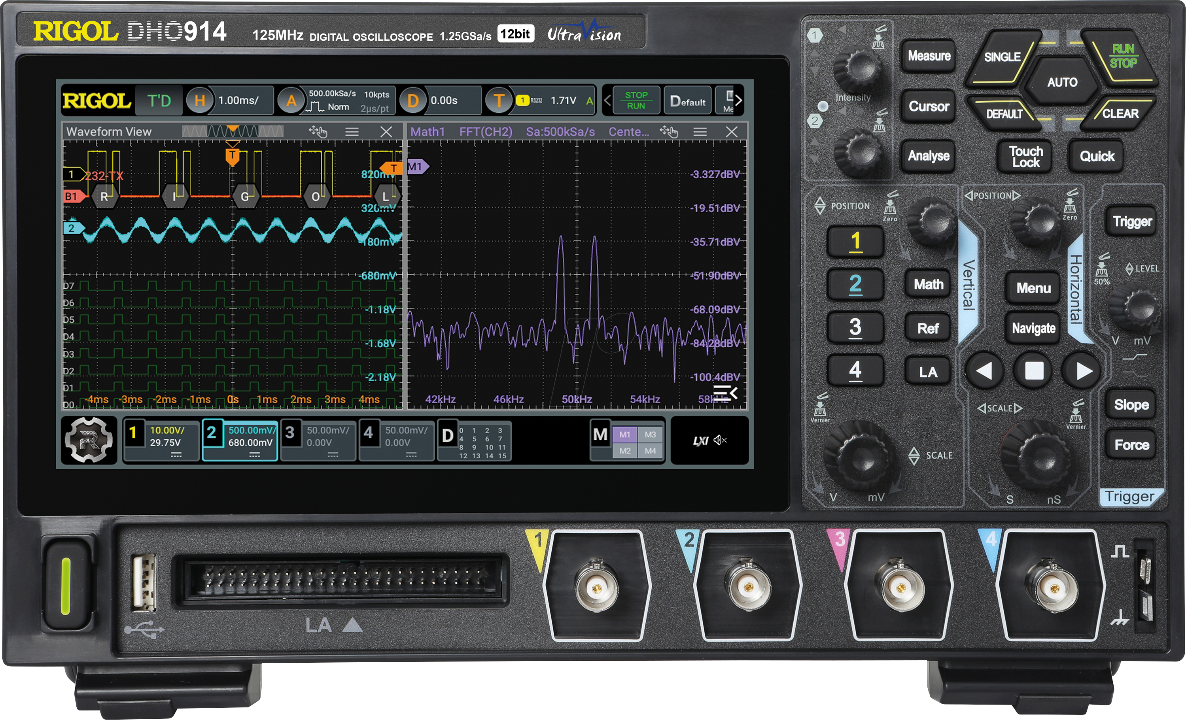Tap the T'D trigger status label

[159, 100]
